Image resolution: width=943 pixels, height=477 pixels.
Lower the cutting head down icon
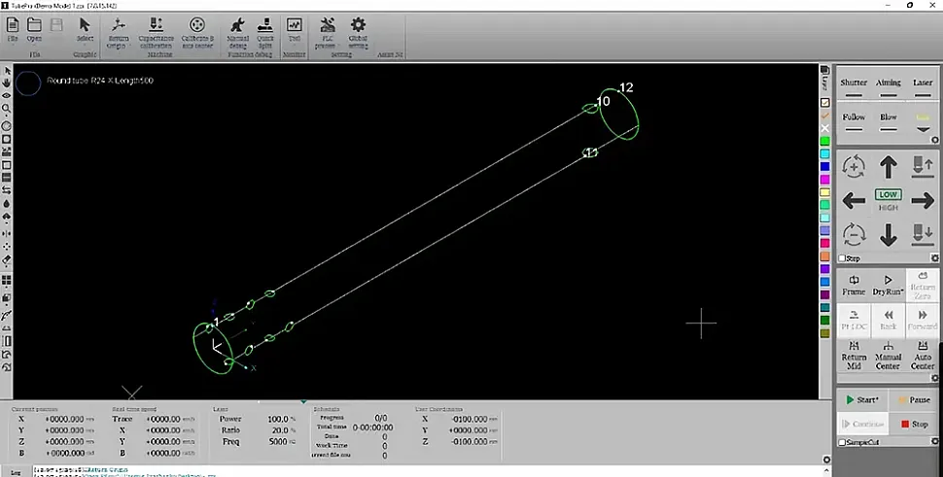(x=923, y=234)
